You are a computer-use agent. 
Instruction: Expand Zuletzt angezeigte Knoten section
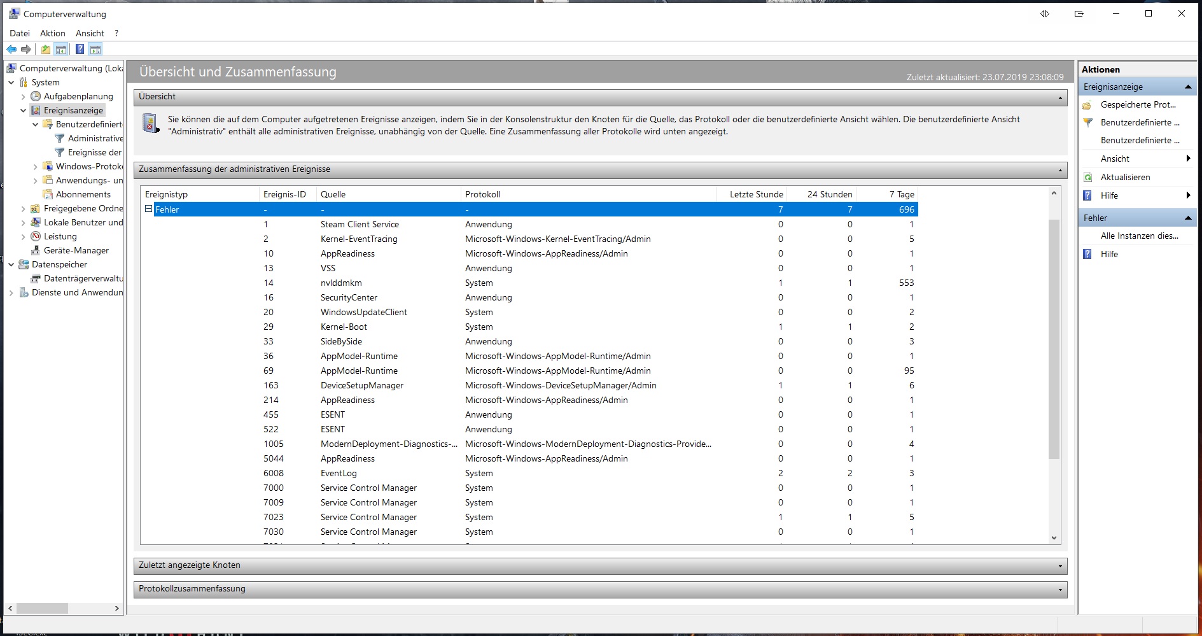click(x=1060, y=566)
